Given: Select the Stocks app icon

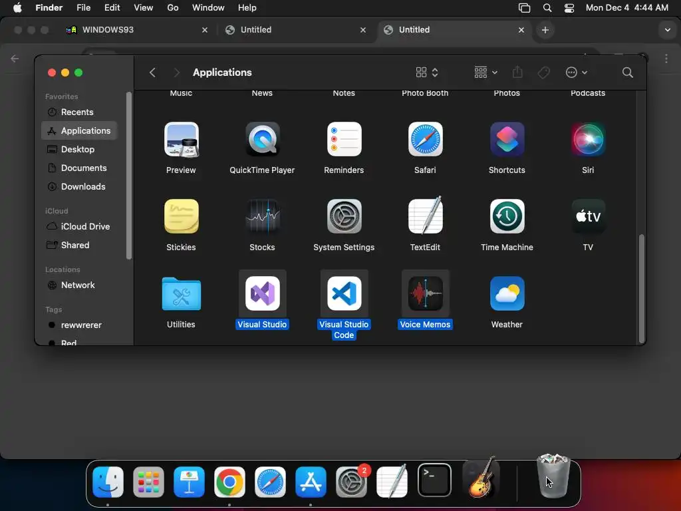Looking at the screenshot, I should (262, 216).
